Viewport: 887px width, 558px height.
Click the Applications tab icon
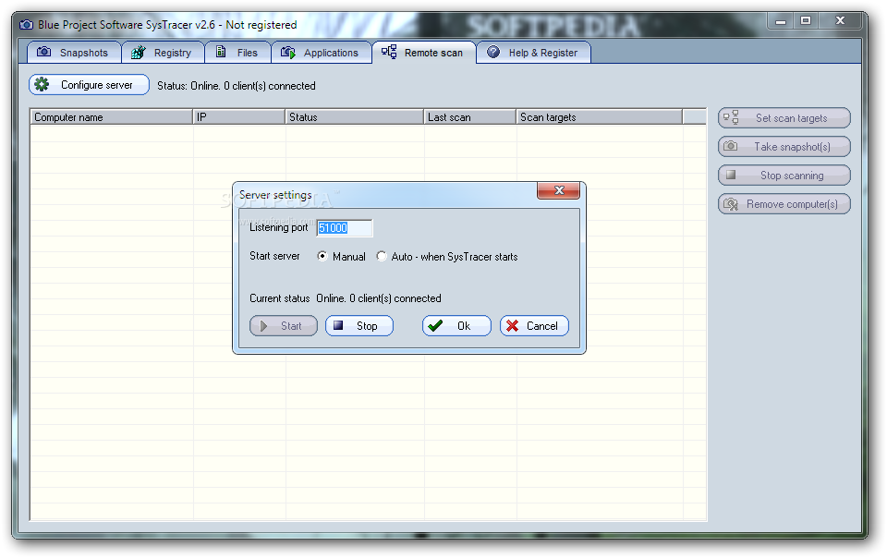[288, 53]
